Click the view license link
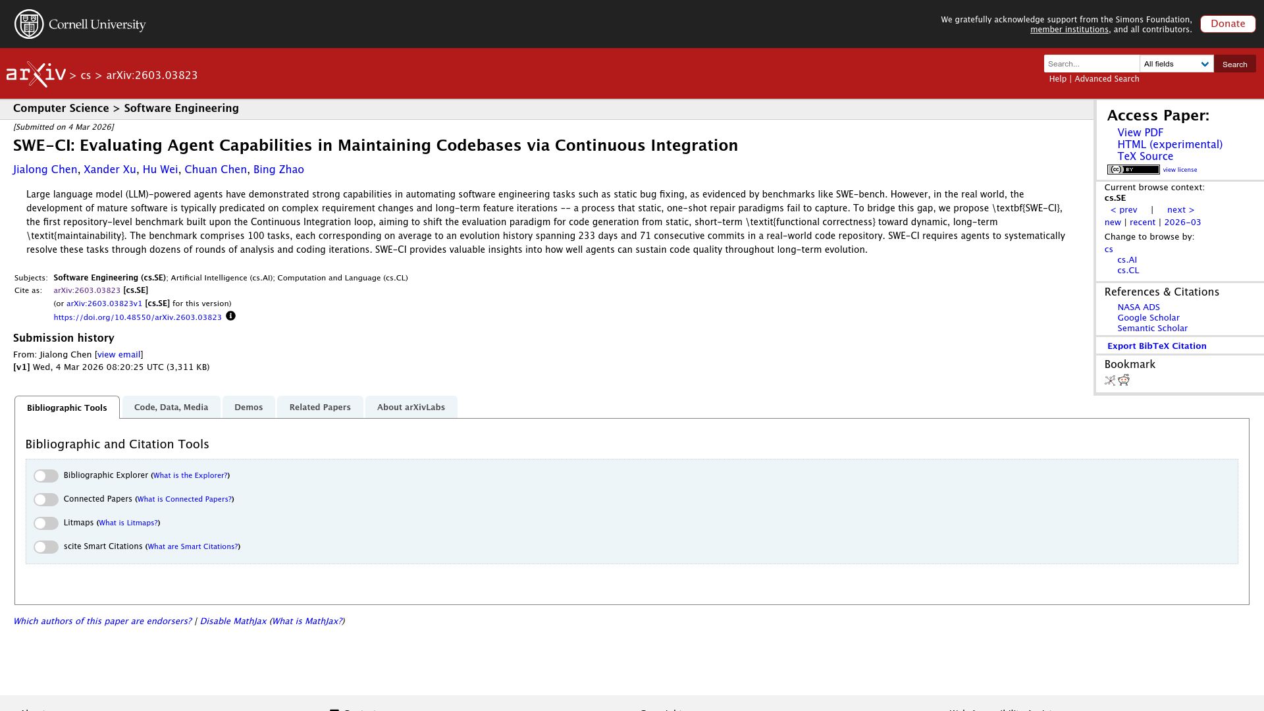Image resolution: width=1264 pixels, height=711 pixels. (x=1180, y=170)
